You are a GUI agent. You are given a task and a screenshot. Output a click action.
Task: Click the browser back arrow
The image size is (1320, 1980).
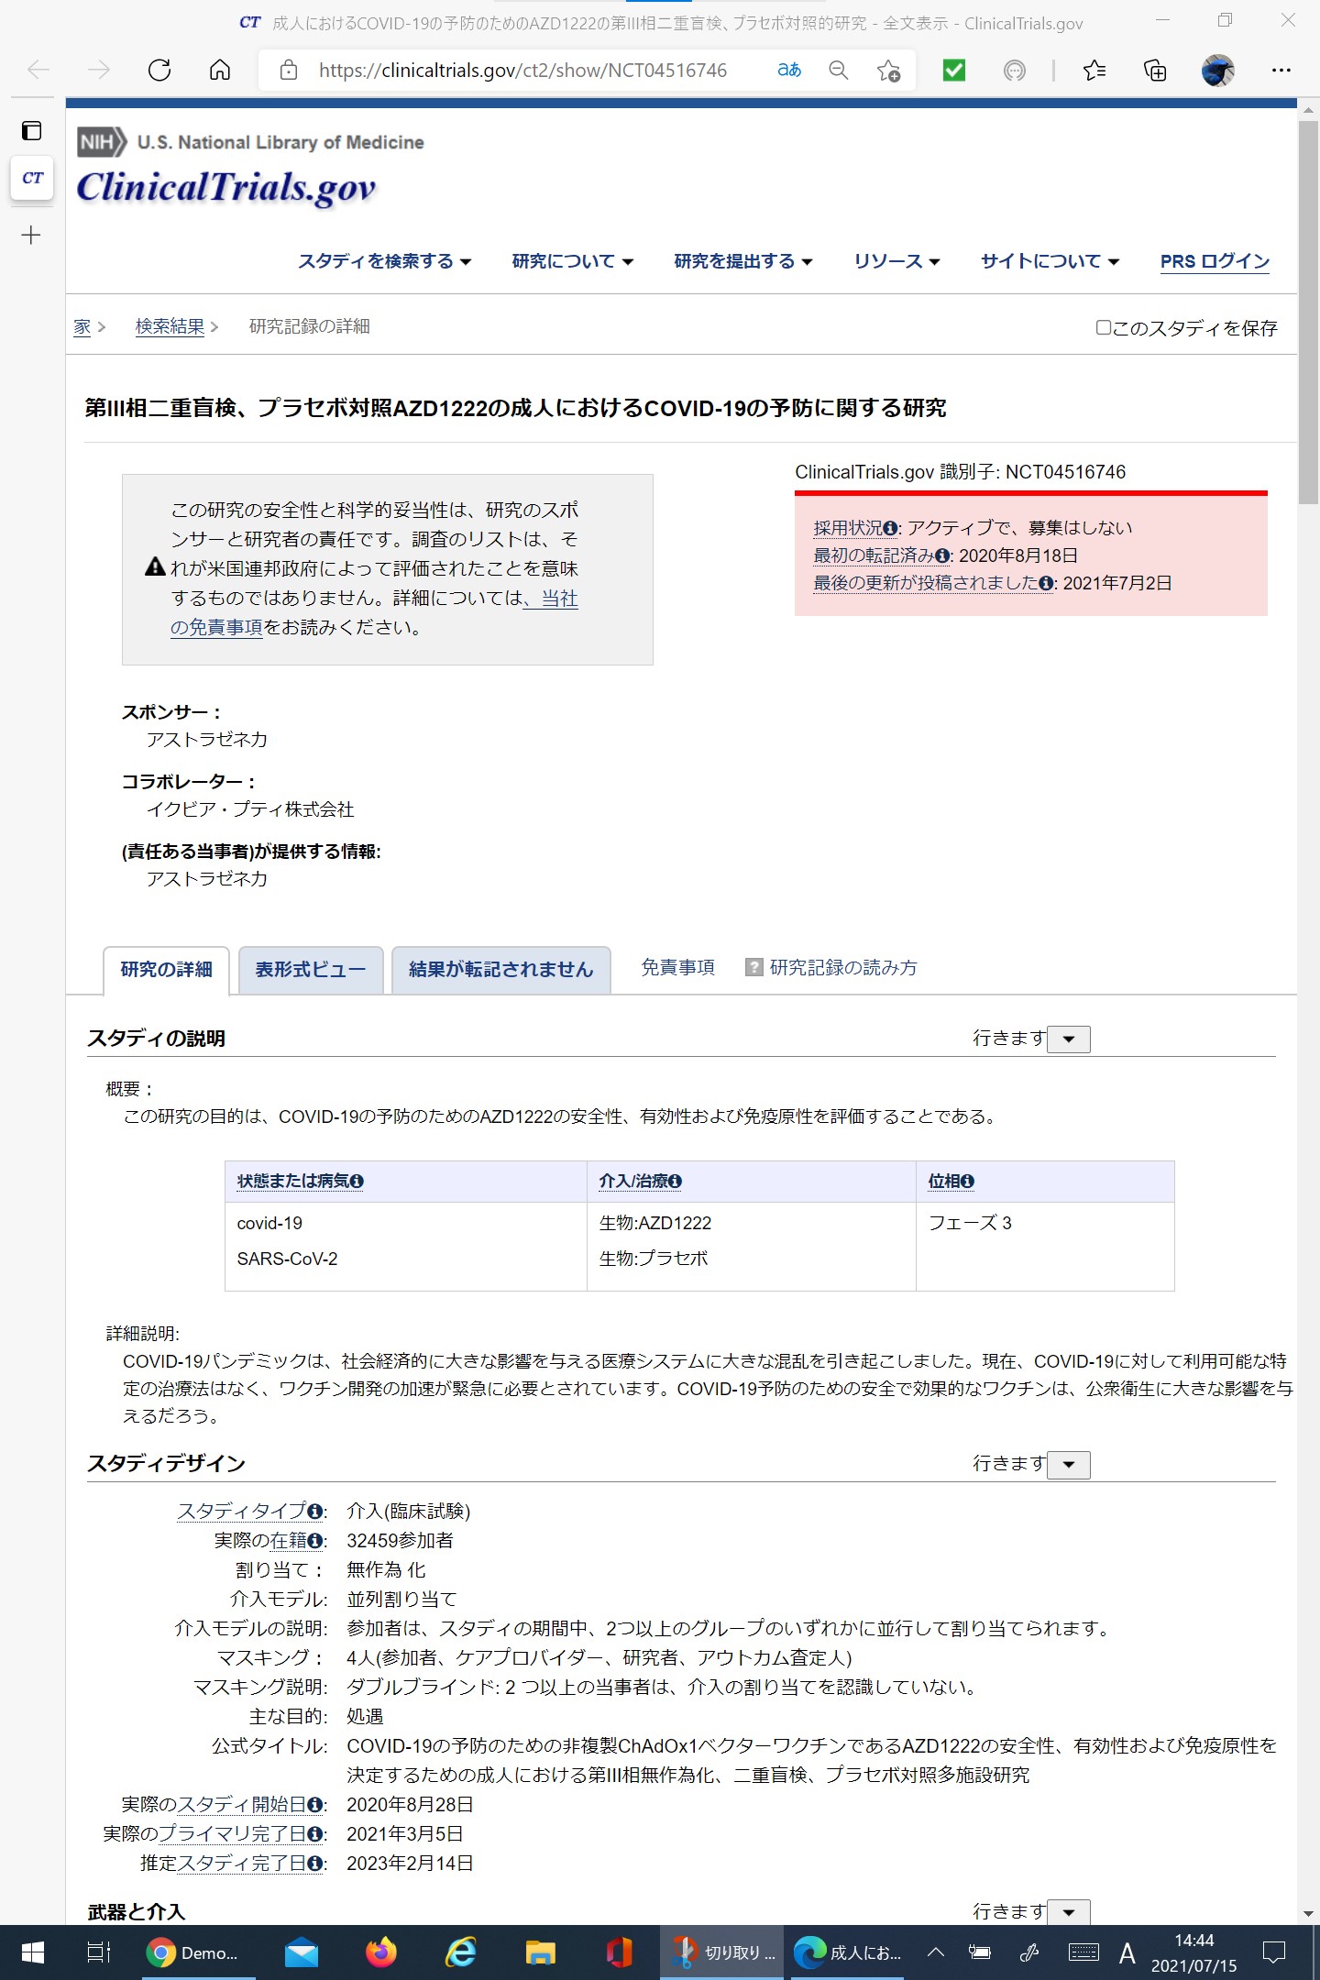coord(38,71)
